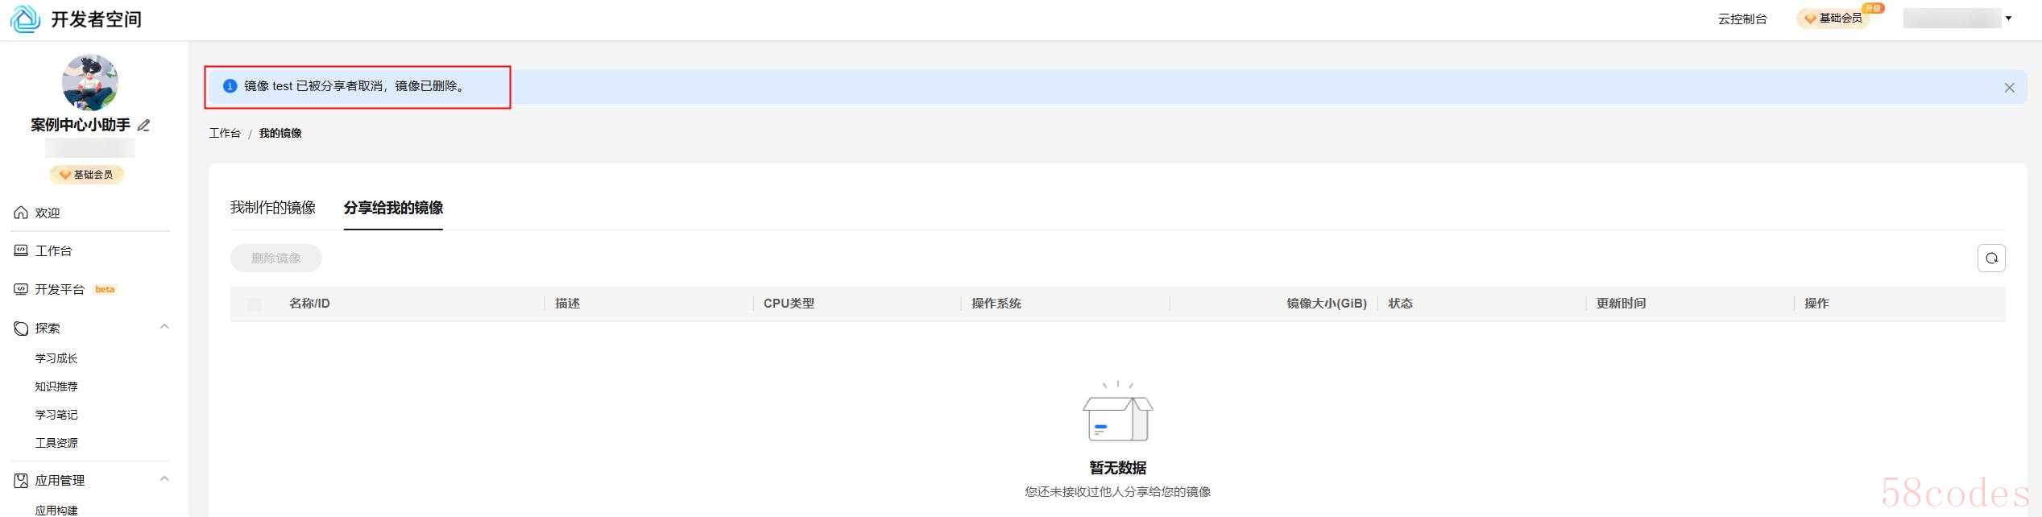2042x517 pixels.
Task: Open the 云控制台 link
Action: point(1742,19)
